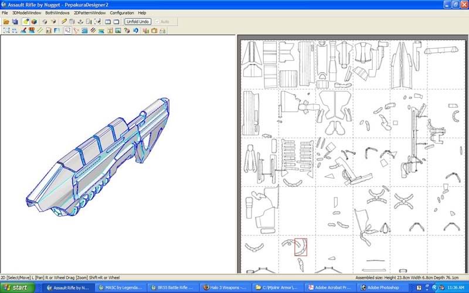Click the blue curved undo arrow icon
Image resolution: width=469 pixels, height=293 pixels.
[135, 30]
